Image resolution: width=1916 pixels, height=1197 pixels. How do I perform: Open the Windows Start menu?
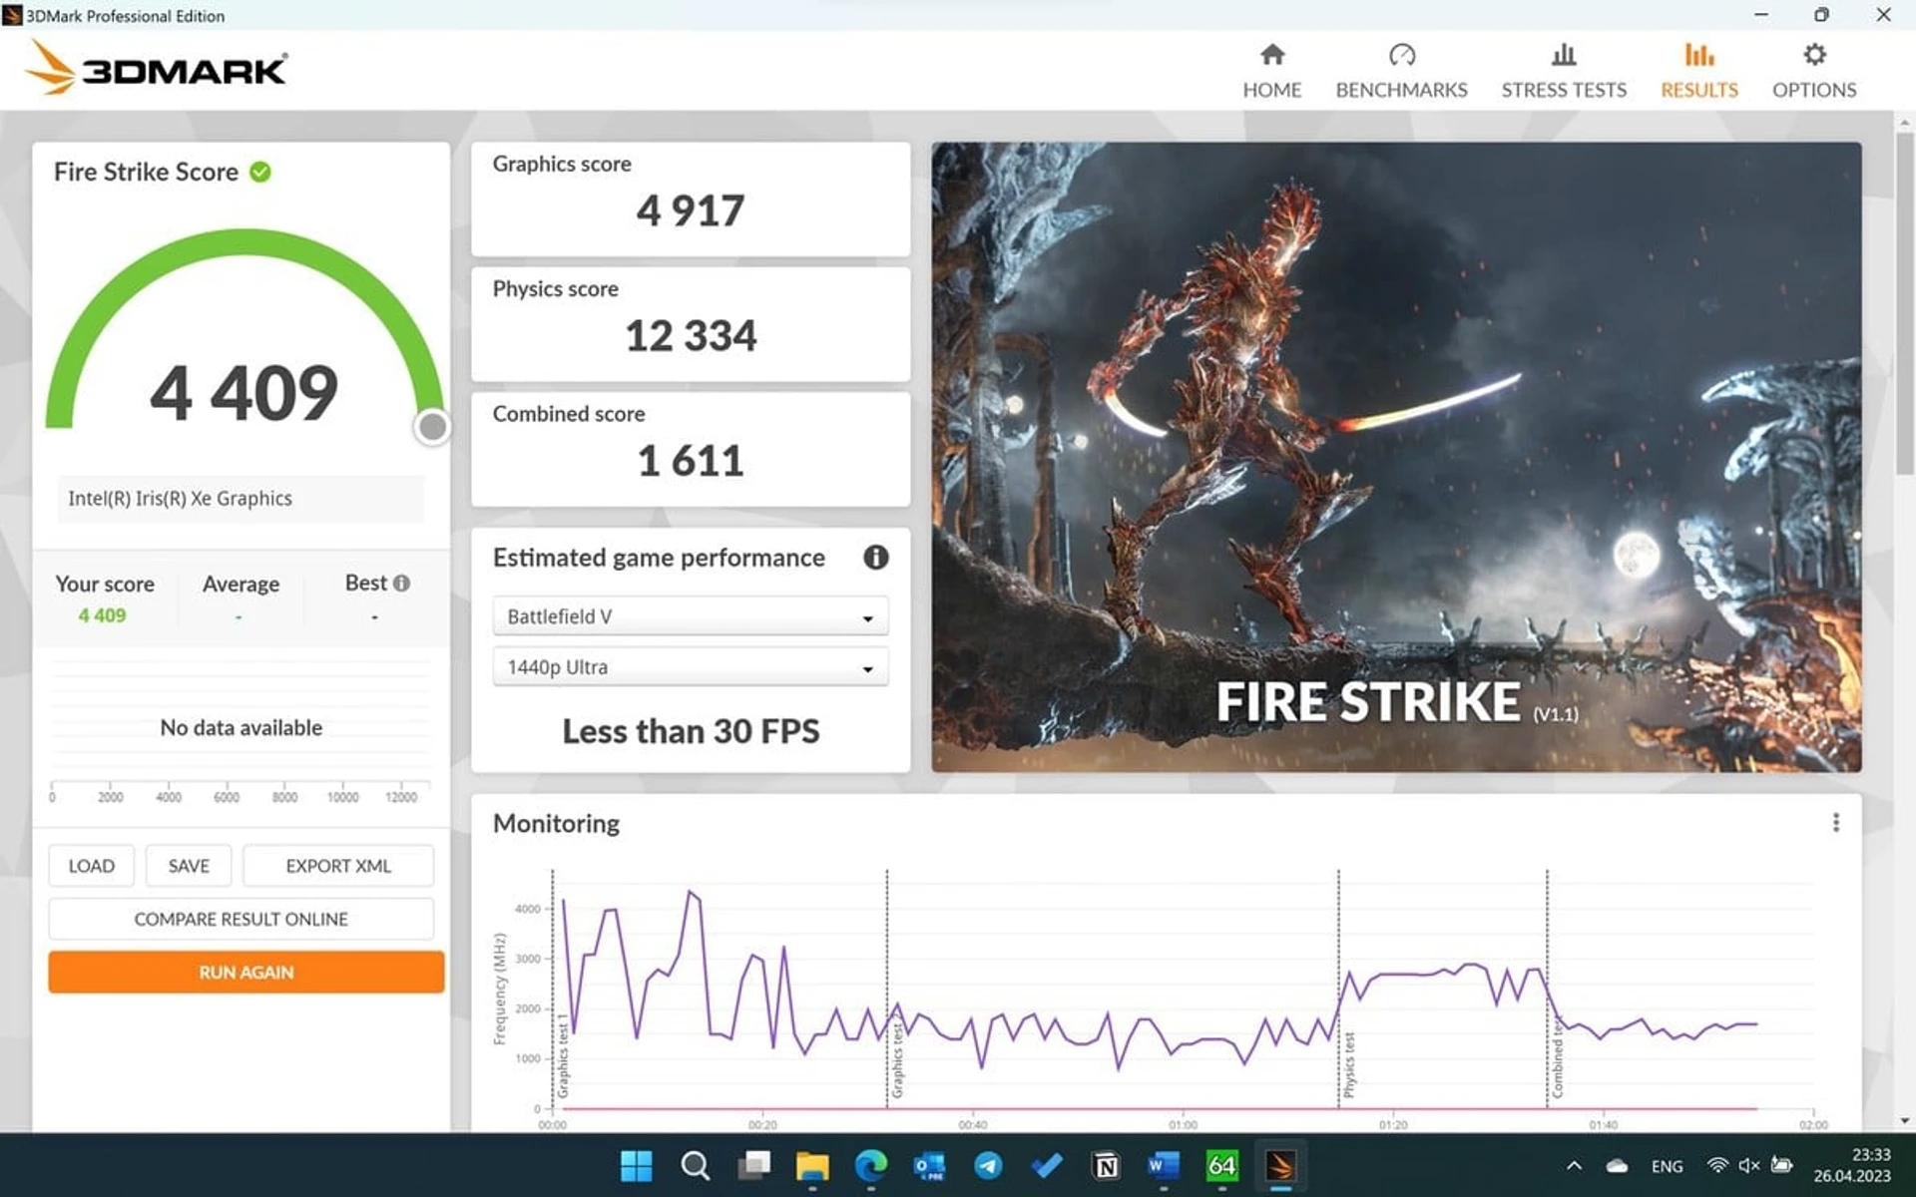(636, 1165)
